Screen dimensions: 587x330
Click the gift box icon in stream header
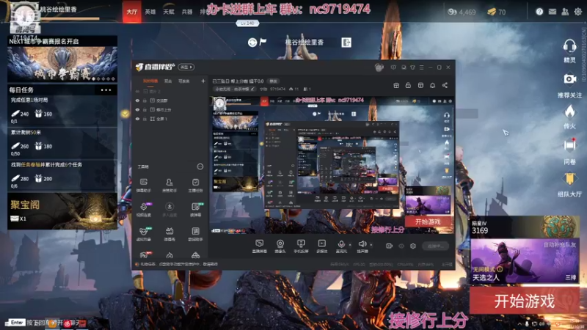(x=396, y=85)
